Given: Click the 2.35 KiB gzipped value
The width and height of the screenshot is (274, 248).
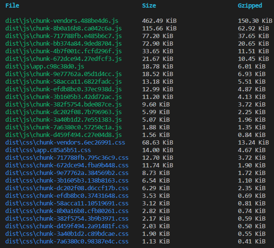Looking at the screenshot, I should [252, 188].
